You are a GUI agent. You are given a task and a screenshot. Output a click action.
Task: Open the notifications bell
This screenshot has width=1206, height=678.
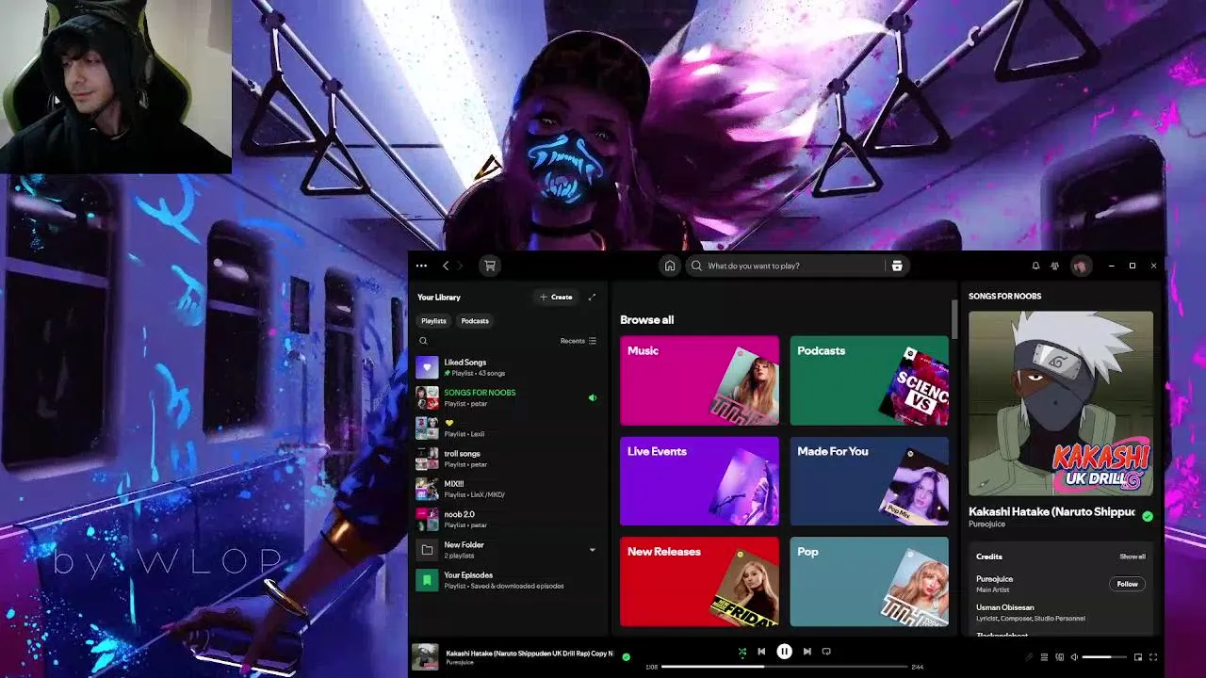tap(1035, 266)
